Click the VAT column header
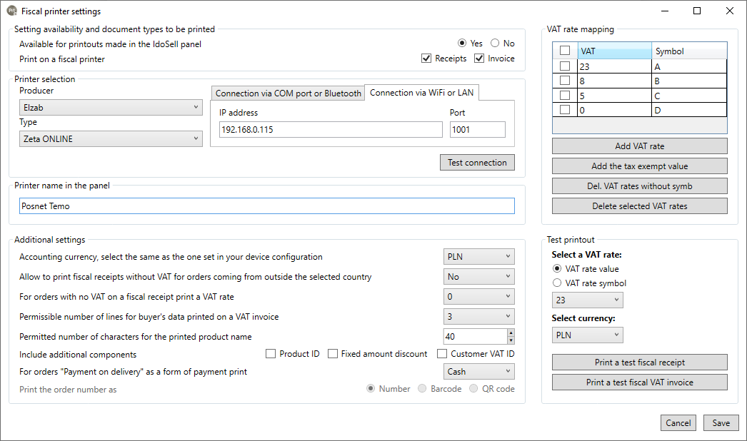Viewport: 747px width, 441px height. (x=615, y=51)
